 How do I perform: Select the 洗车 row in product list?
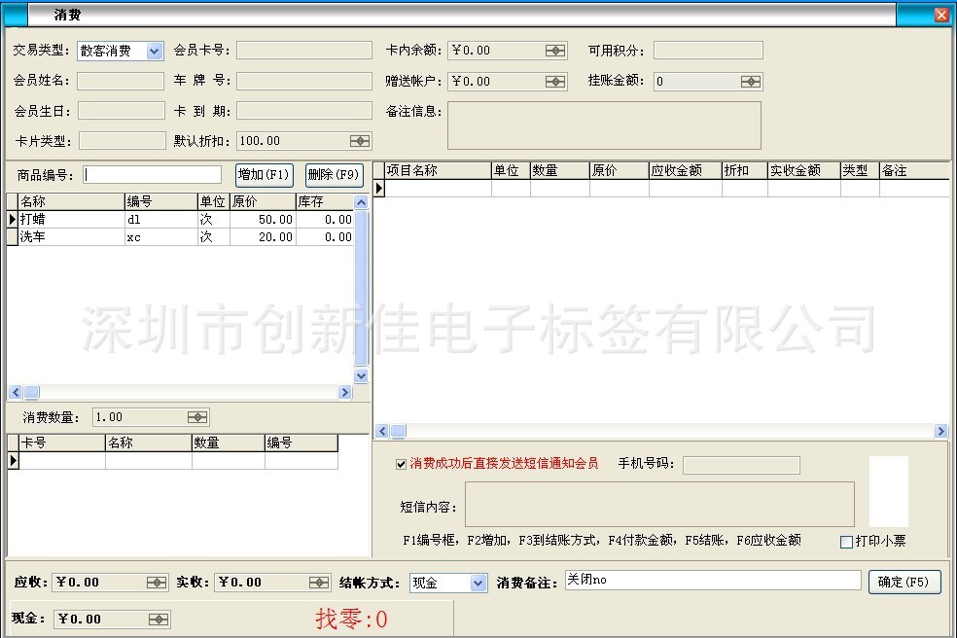(x=68, y=237)
